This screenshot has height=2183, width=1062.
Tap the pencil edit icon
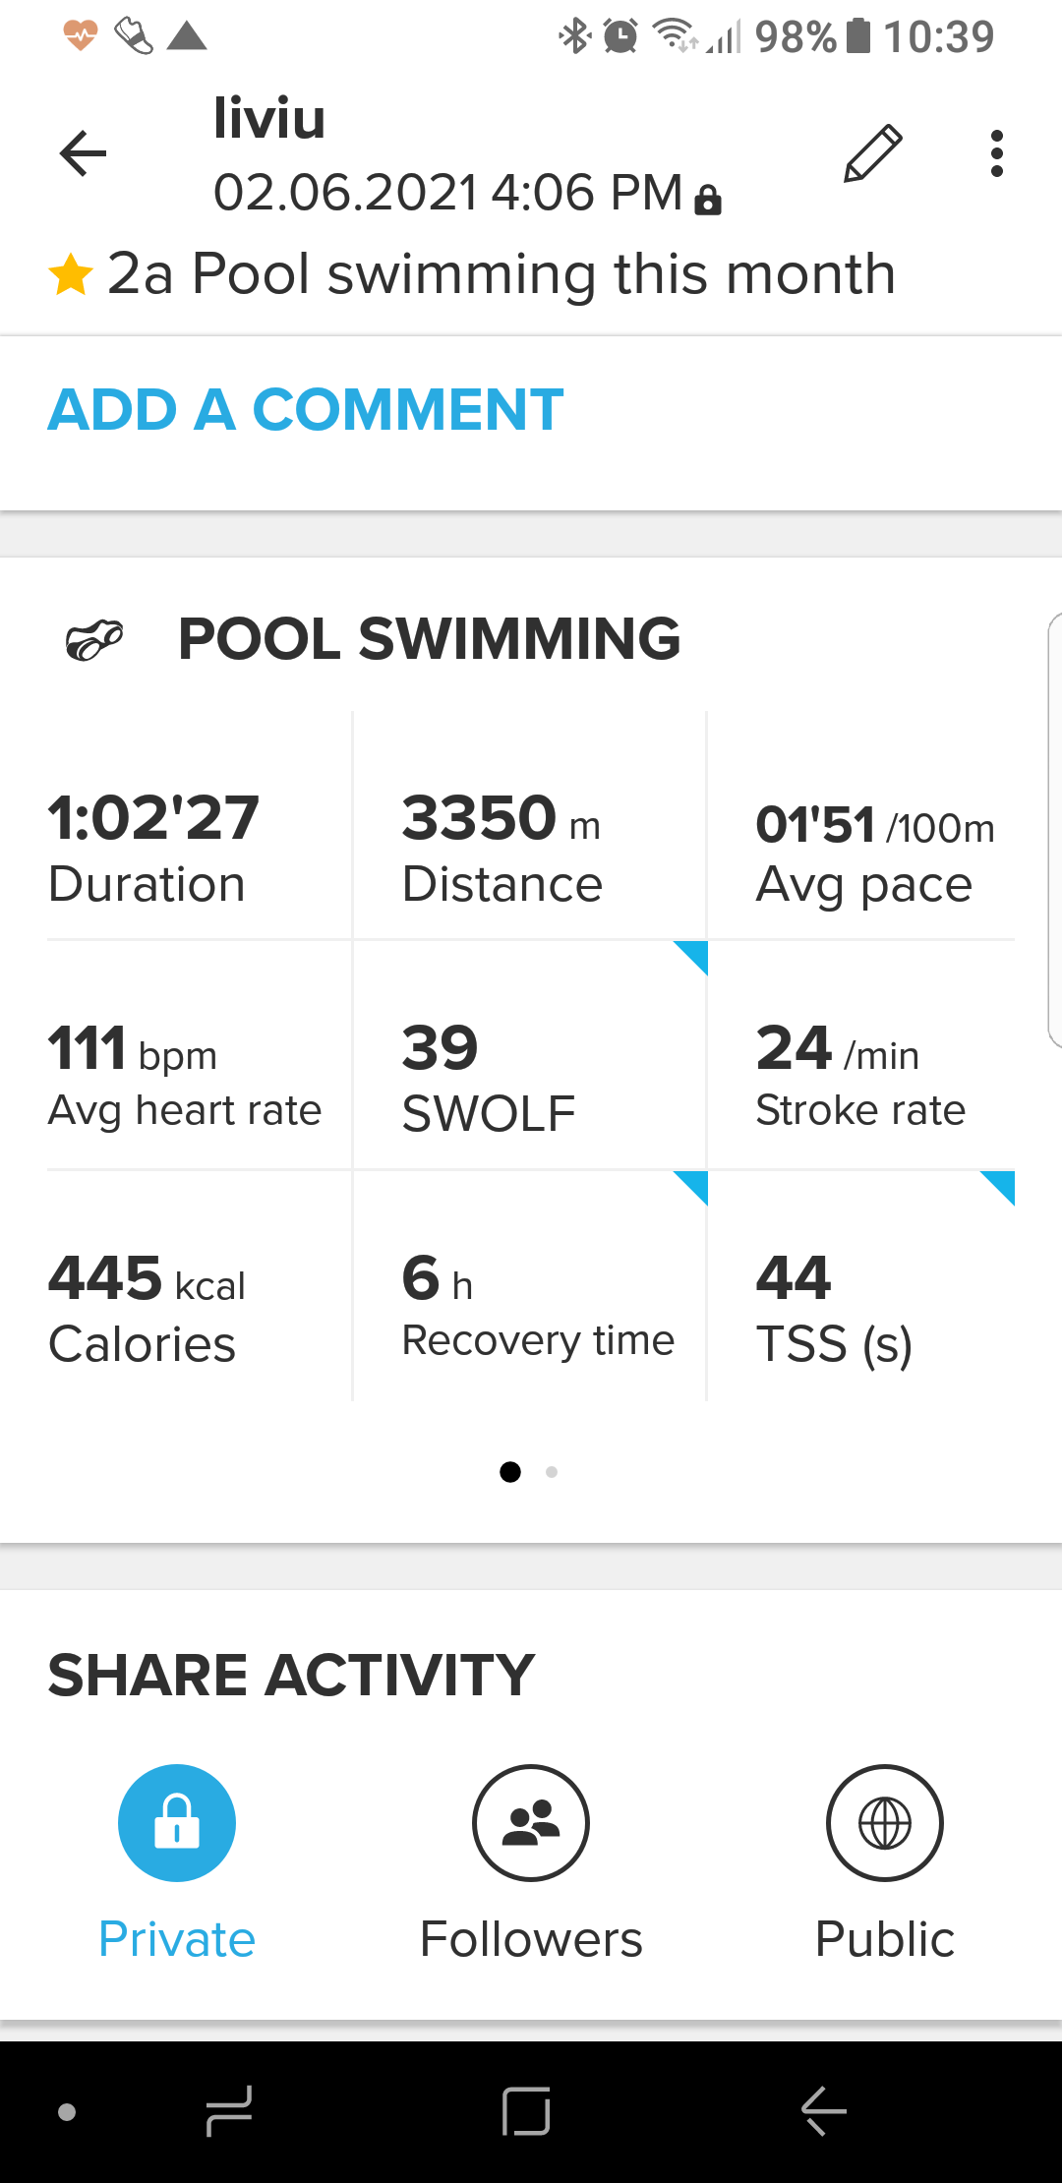pos(872,153)
